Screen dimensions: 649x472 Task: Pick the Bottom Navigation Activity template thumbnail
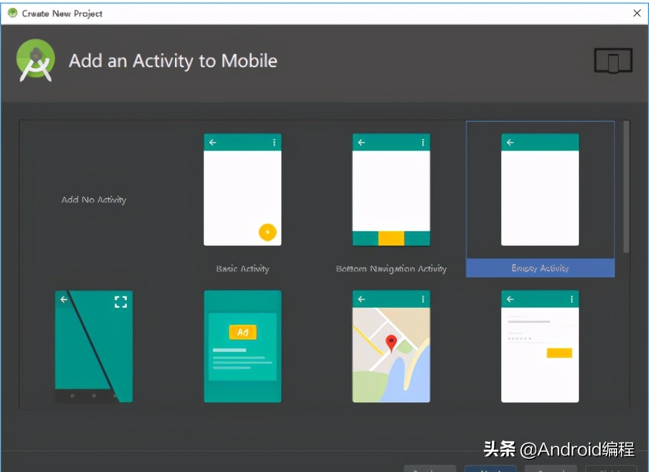coord(391,190)
